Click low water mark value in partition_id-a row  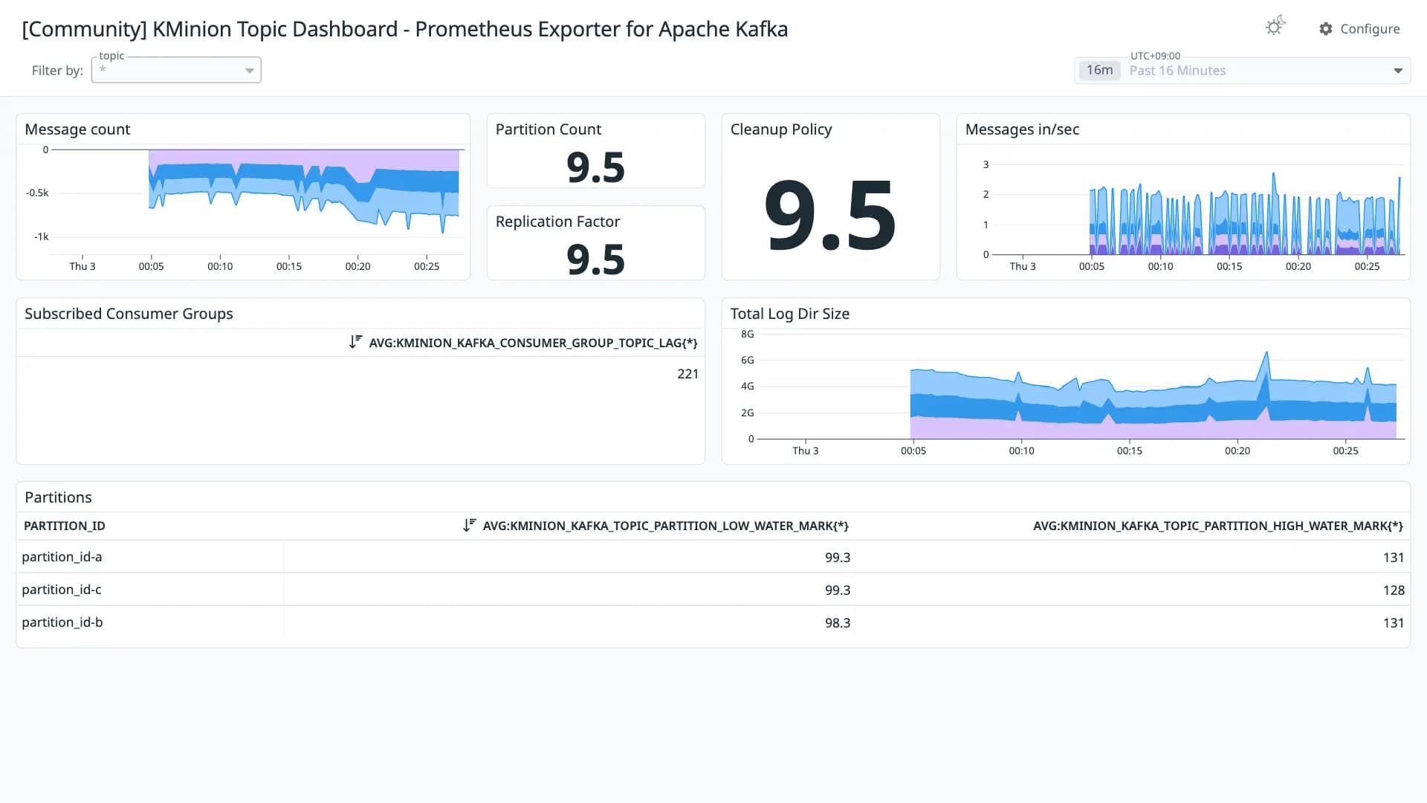click(x=838, y=558)
